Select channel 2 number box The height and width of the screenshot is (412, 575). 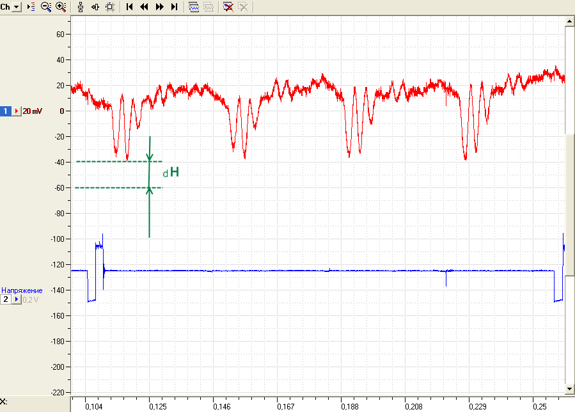(6, 299)
